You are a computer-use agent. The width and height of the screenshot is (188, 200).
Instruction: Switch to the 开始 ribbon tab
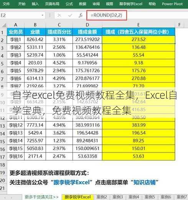pyautogui.click(x=22, y=4)
